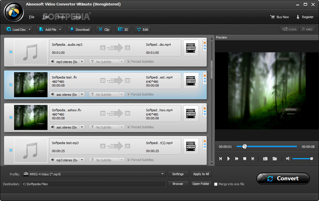Screen dimensions: 319x201
Task: Open the Help menu
Action: click(77, 17)
